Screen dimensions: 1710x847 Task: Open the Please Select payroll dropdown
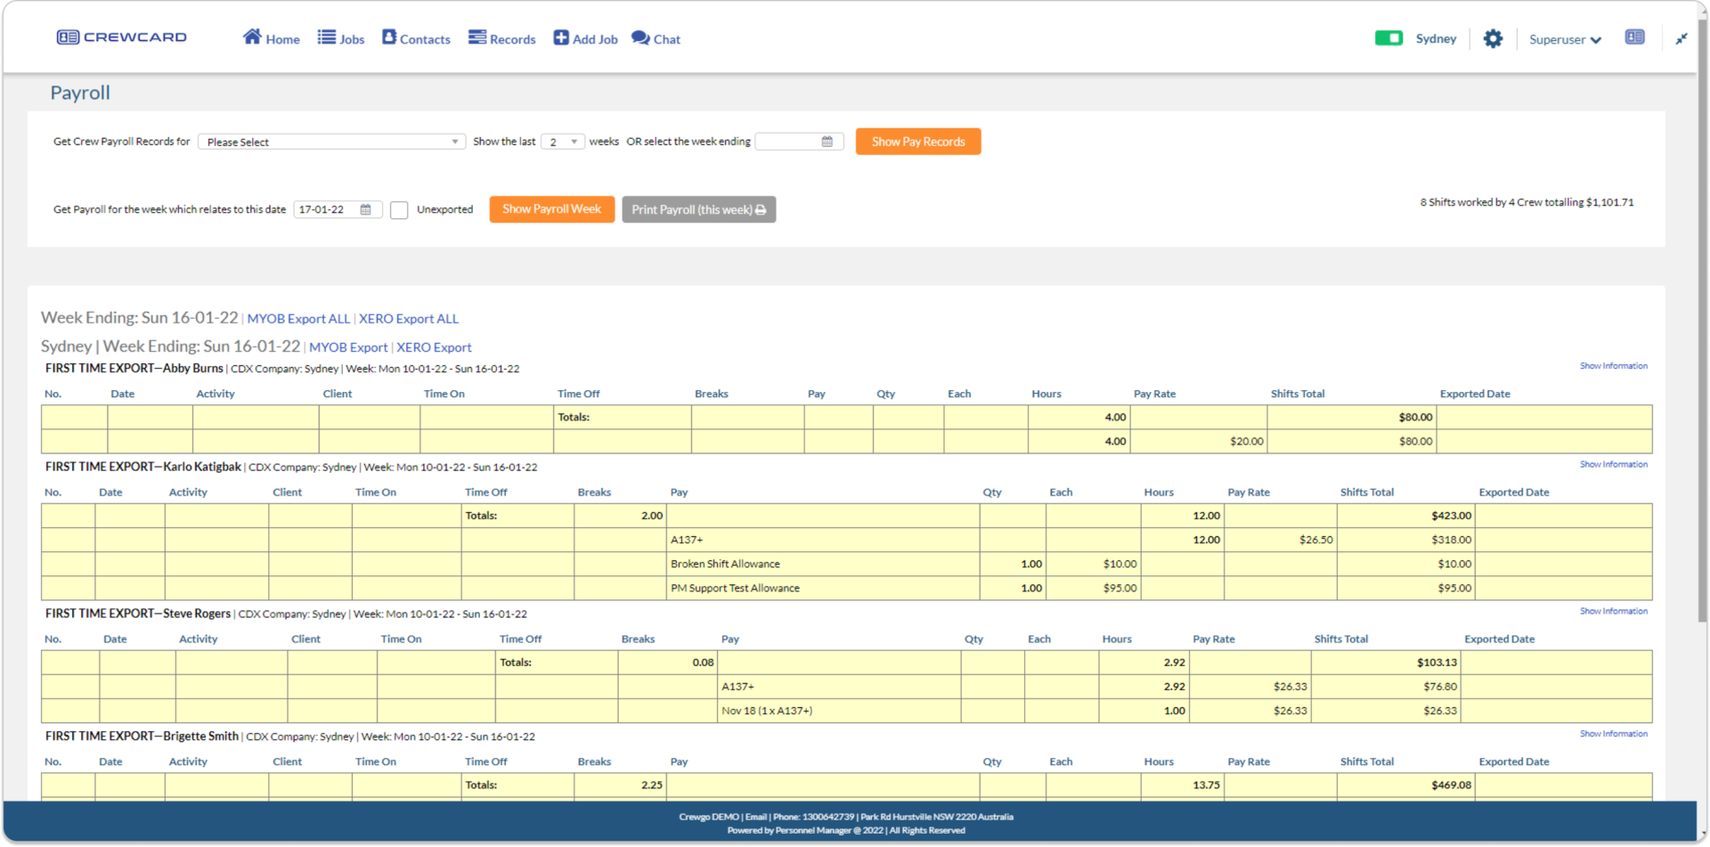[x=331, y=142]
